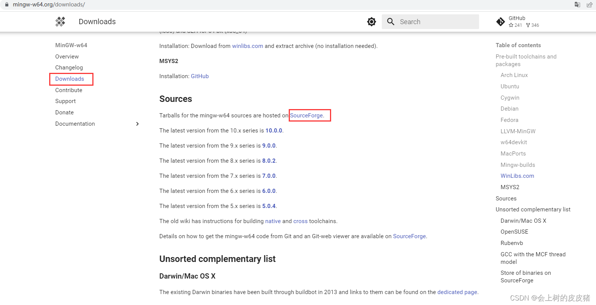Click the Search input field
596x305 pixels.
click(430, 22)
